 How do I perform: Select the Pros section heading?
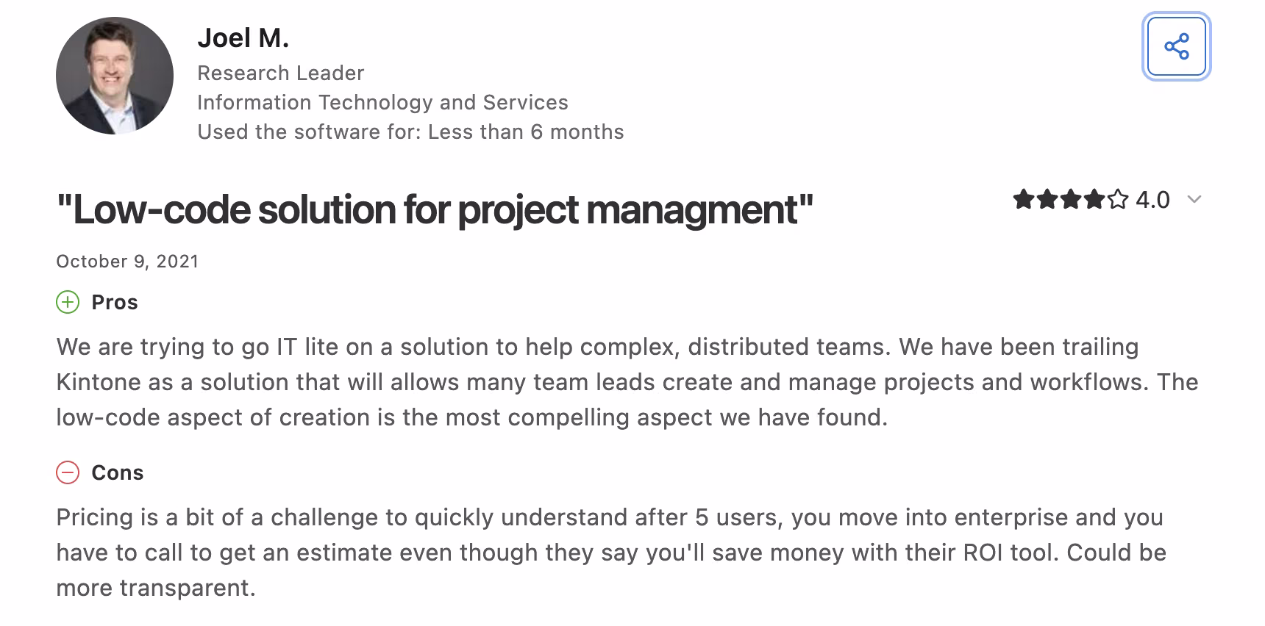[115, 302]
